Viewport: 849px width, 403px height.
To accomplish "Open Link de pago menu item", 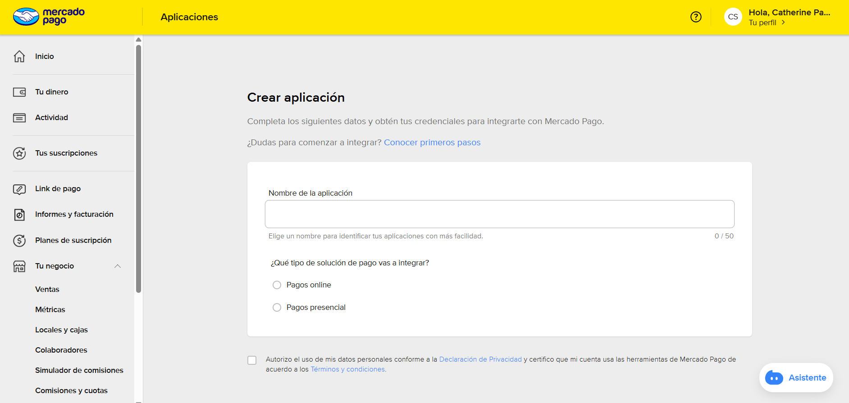I will click(58, 188).
